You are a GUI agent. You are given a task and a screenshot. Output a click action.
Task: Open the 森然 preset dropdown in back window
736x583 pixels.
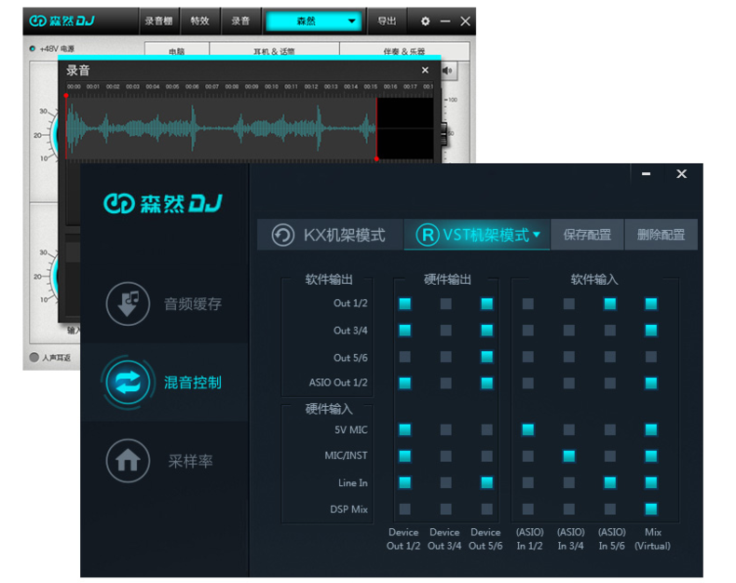coord(314,21)
